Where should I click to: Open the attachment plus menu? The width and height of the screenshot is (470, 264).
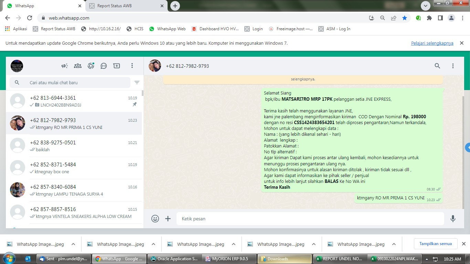tap(168, 219)
